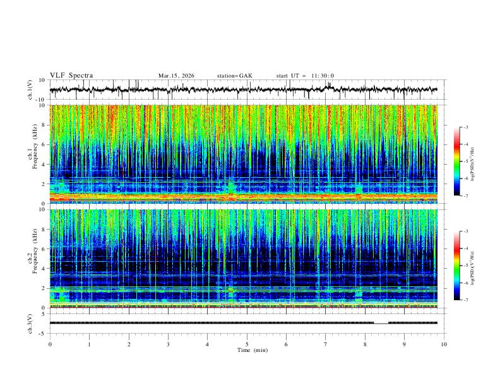Click the x-axis tick label "4"
500x386 pixels.
click(x=207, y=344)
